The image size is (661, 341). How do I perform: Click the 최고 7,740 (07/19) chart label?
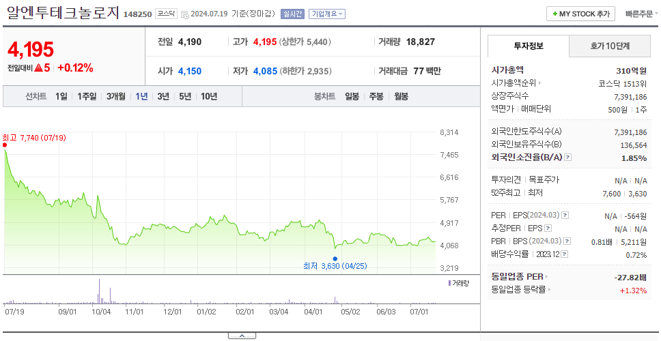(34, 138)
